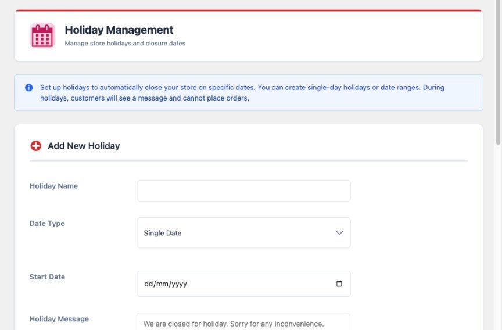This screenshot has width=502, height=330.
Task: Click into the Holiday Message text area
Action: (x=243, y=322)
